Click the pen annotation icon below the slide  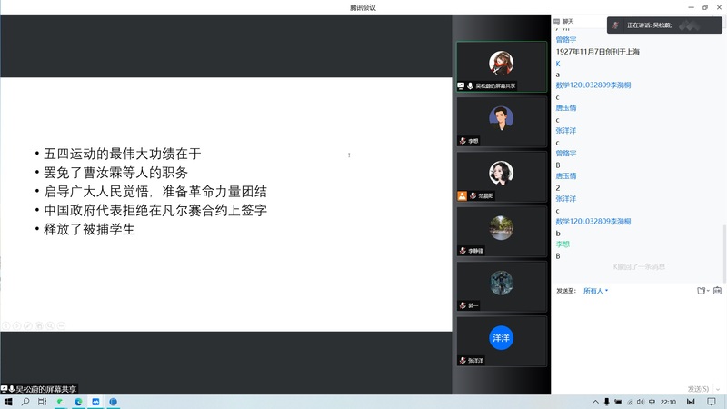click(27, 325)
